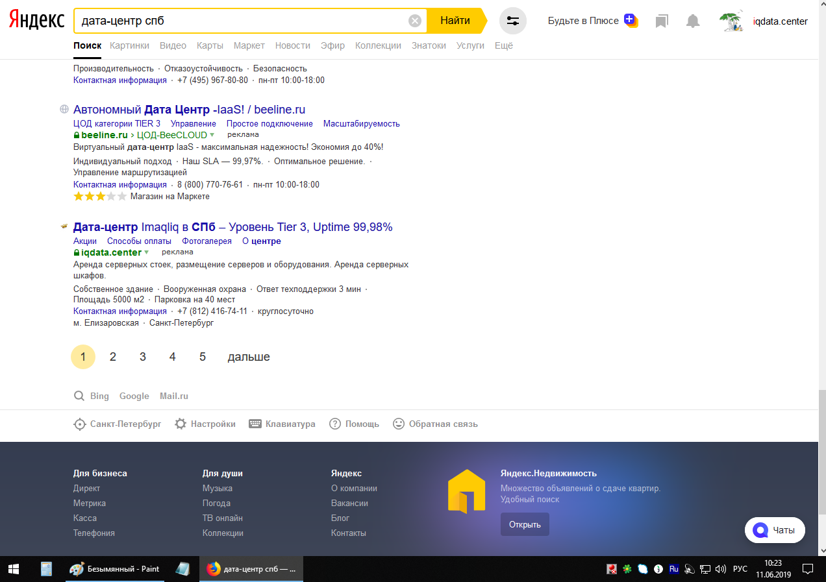Click the Ru language tray icon
The width and height of the screenshot is (826, 582).
click(673, 569)
